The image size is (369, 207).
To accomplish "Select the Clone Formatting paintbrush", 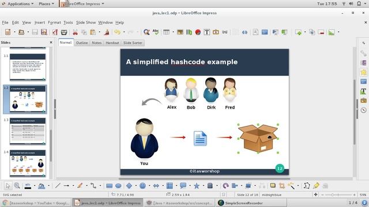I will (x=107, y=32).
